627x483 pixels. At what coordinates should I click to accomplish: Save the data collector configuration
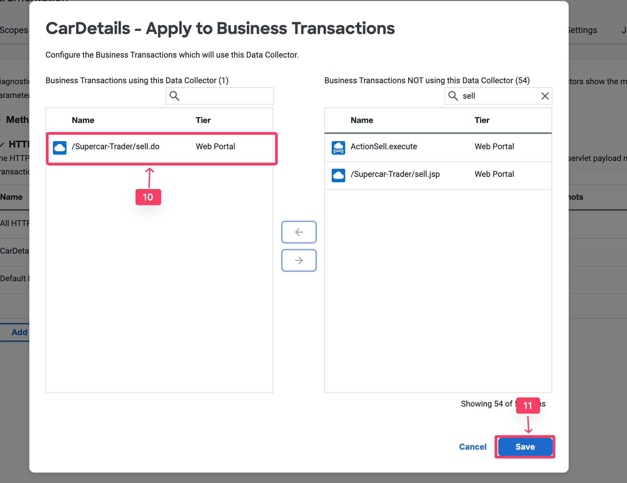click(x=525, y=447)
